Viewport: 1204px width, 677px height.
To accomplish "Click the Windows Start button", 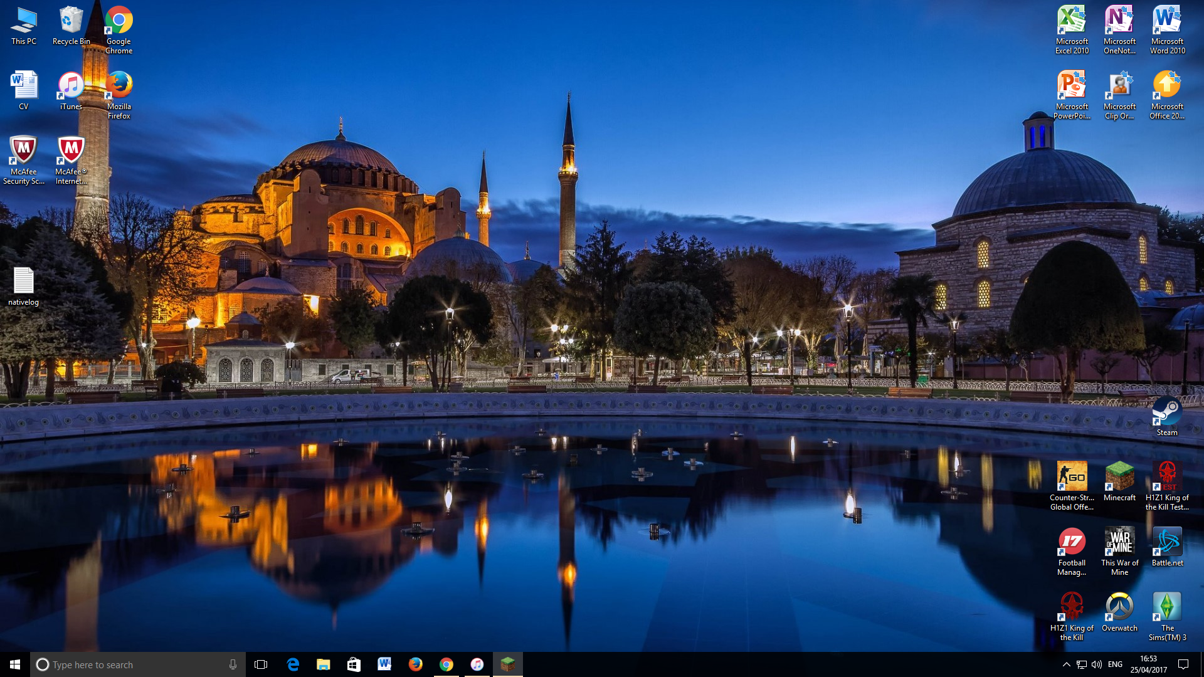I will pos(15,664).
